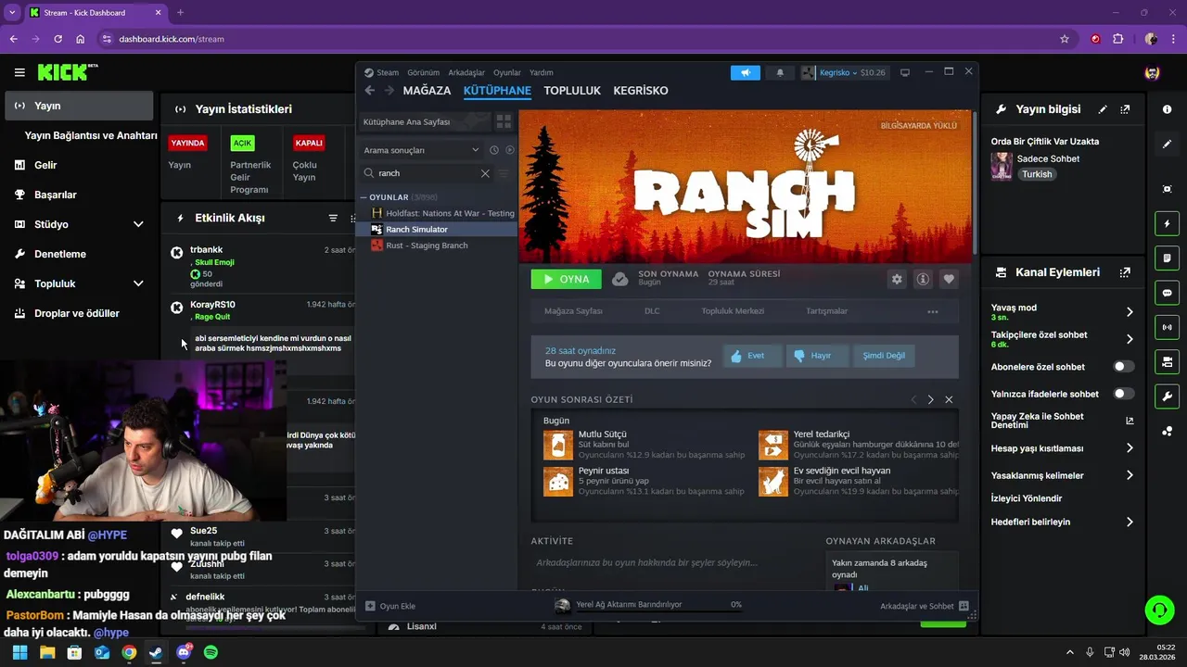Switch to MAĞAZA tab in Steam
This screenshot has width=1187, height=667.
coord(427,91)
